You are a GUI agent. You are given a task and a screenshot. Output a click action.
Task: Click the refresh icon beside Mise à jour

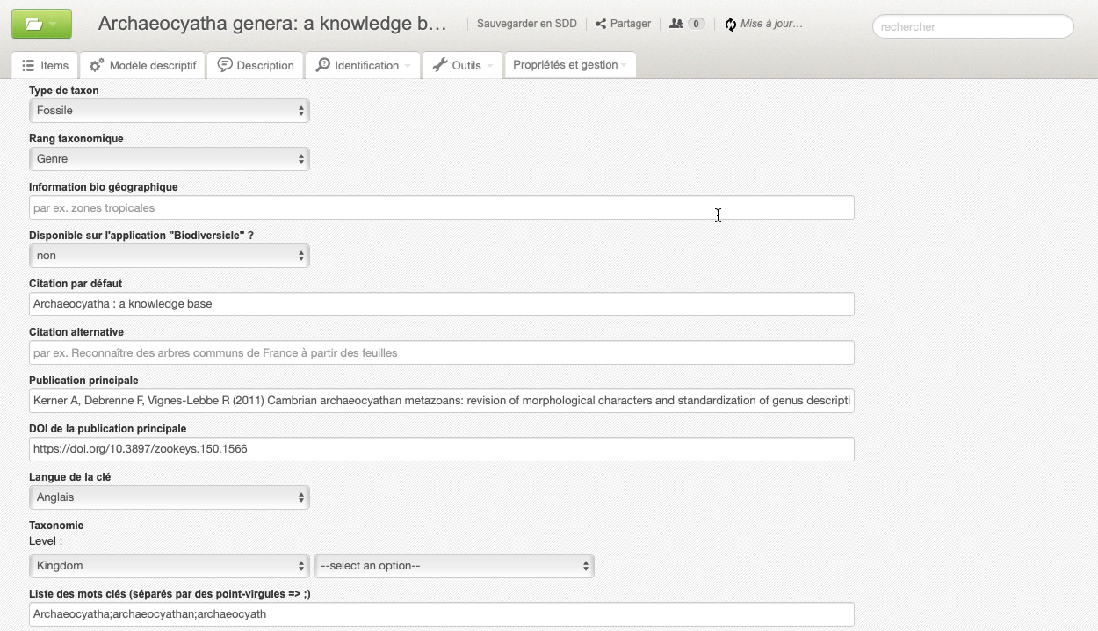[730, 25]
